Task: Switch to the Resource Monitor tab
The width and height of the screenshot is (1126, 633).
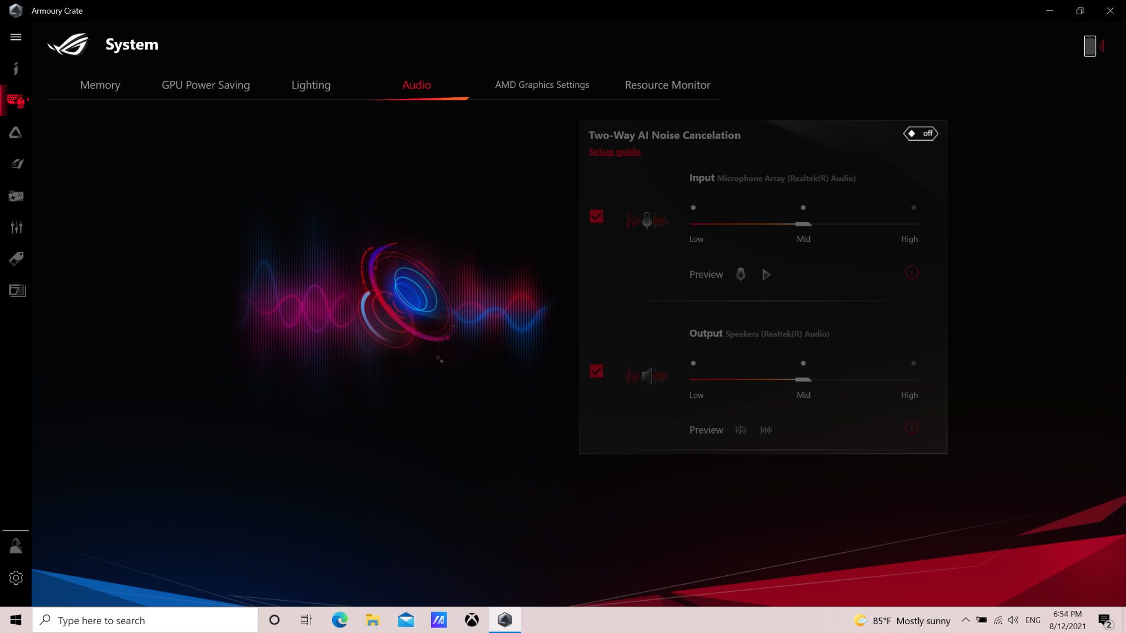Action: tap(667, 85)
